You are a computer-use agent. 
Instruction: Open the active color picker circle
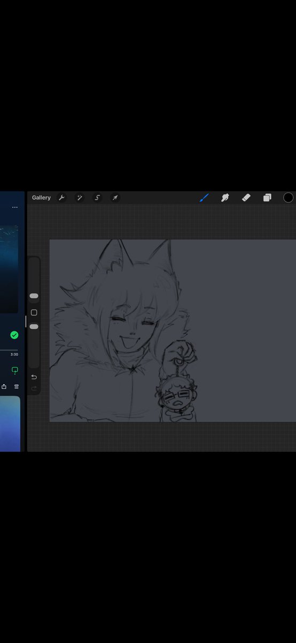[x=289, y=198]
